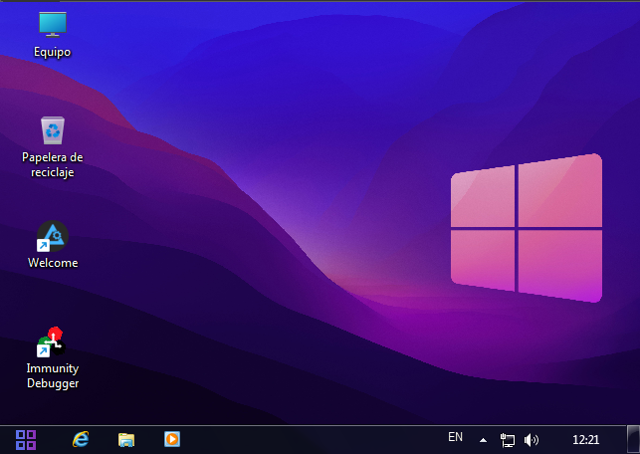Open the Start menu button
Image resolution: width=640 pixels, height=454 pixels.
[x=26, y=440]
